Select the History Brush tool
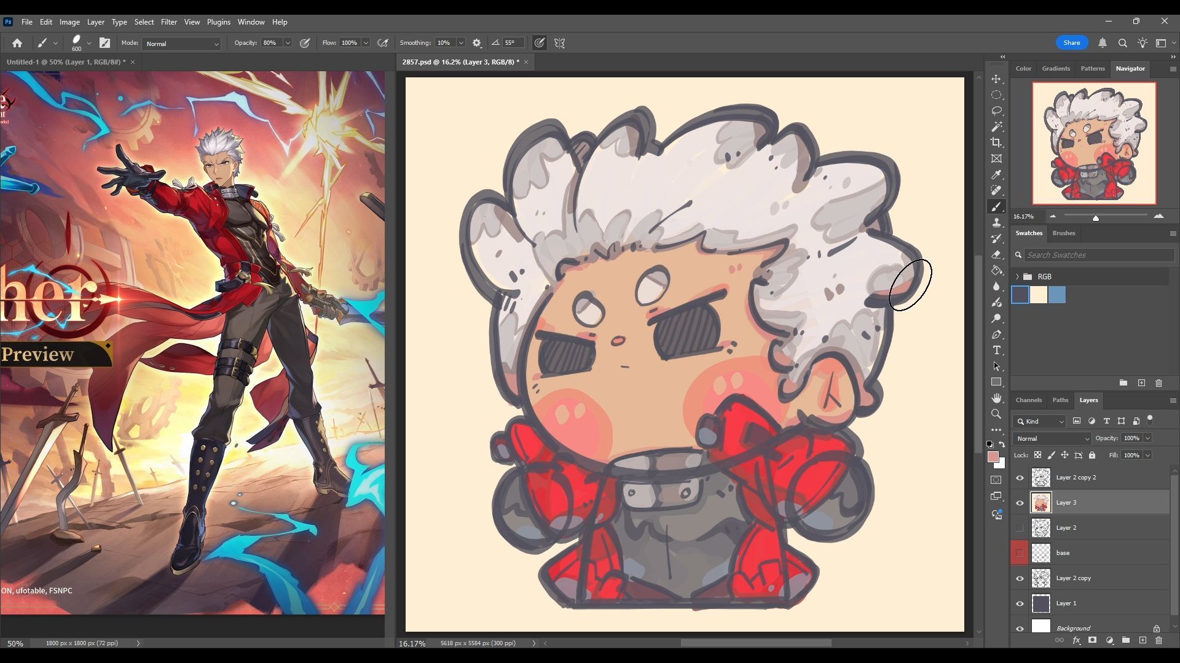This screenshot has height=663, width=1180. (x=996, y=239)
